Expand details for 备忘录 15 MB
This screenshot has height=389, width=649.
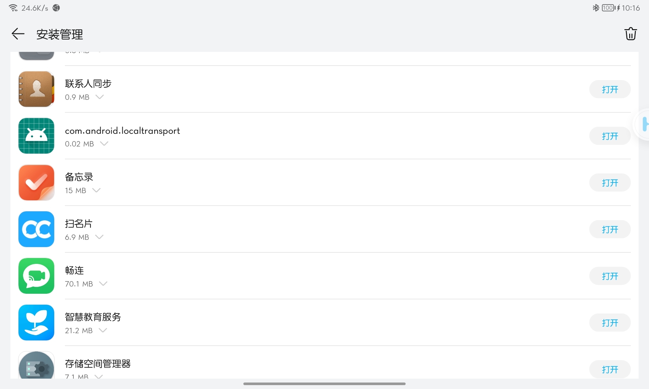(x=96, y=190)
